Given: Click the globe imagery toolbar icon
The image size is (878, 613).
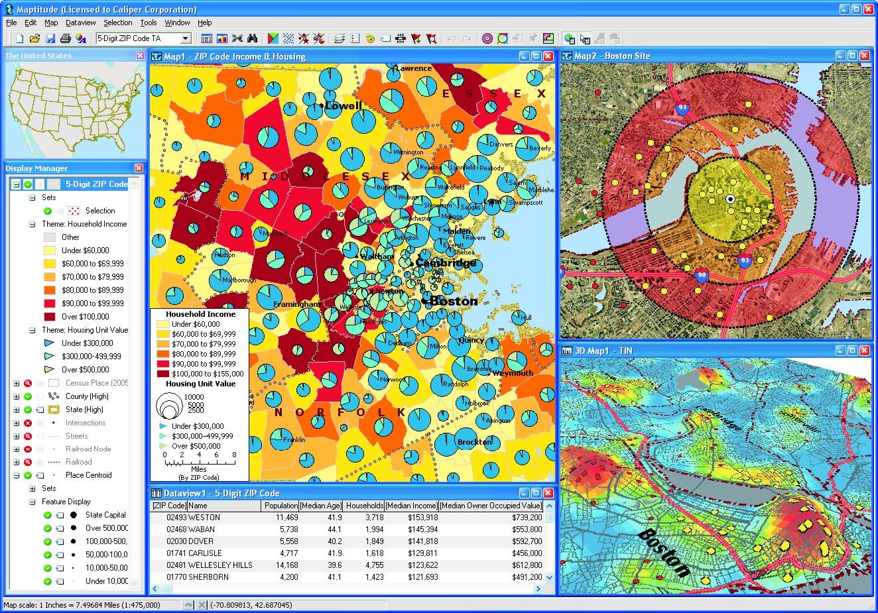Looking at the screenshot, I should click(x=569, y=38).
